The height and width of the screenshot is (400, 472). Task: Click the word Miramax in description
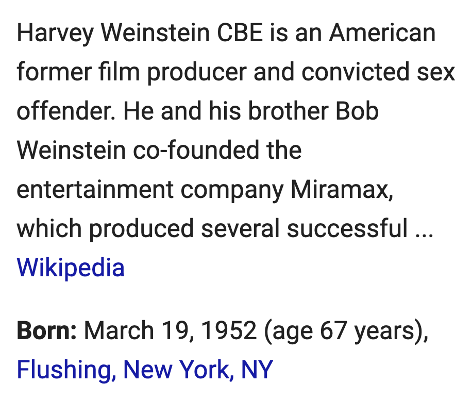342,190
